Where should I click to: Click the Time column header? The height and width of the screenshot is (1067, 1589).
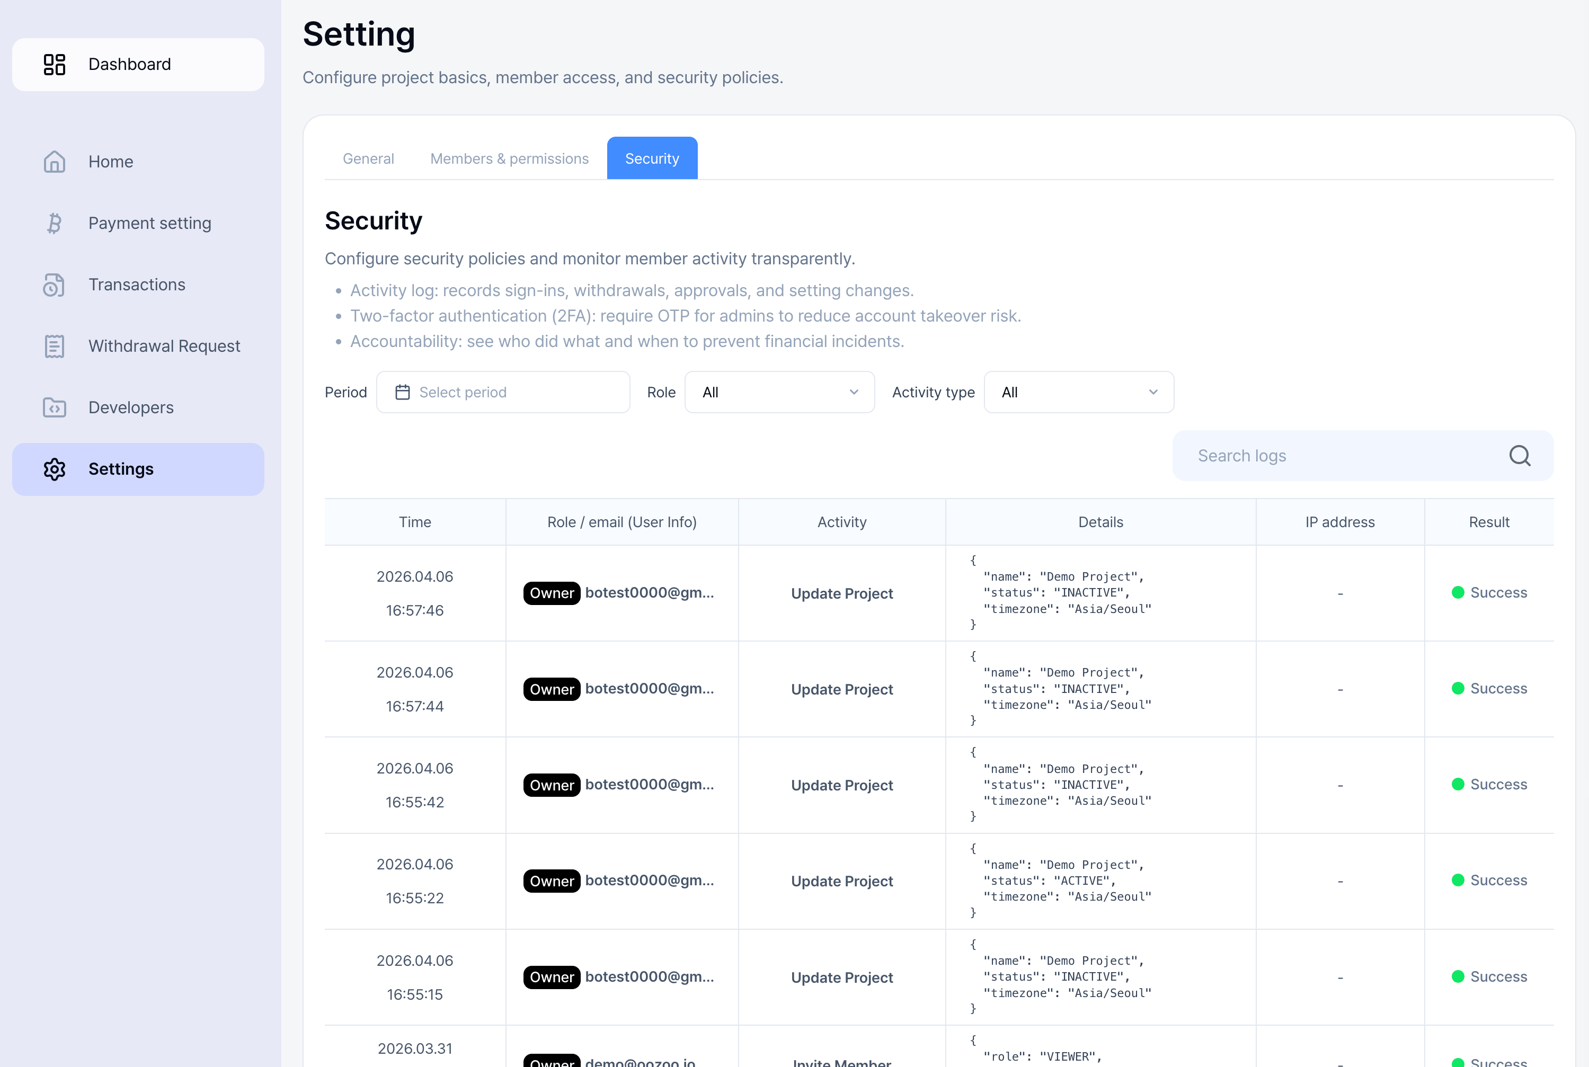coord(415,522)
